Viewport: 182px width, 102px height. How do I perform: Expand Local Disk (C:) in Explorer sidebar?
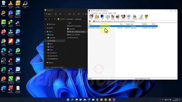coord(46,53)
